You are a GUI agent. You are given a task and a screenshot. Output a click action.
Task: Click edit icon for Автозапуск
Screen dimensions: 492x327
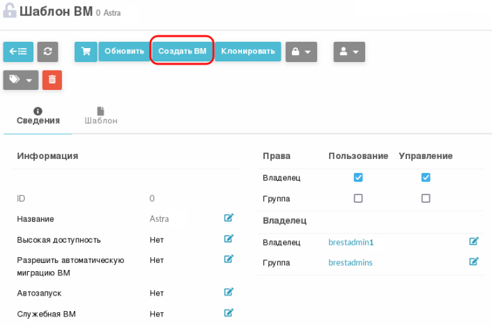click(229, 292)
